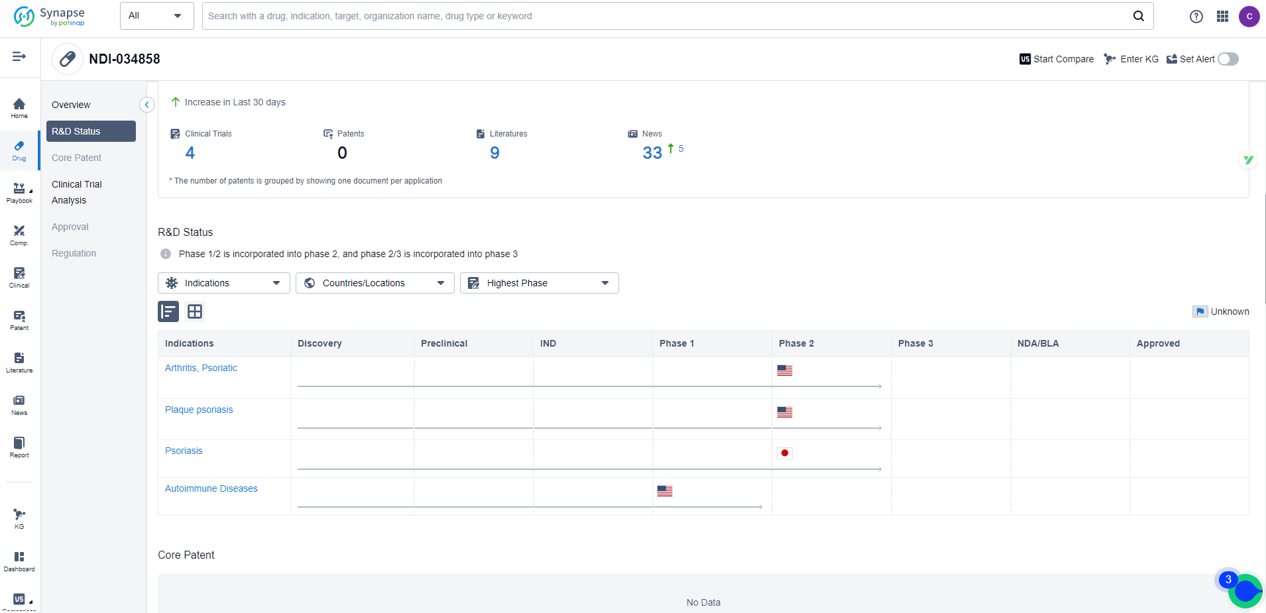Click the US flag in Autoimmune Diseases row

click(x=665, y=491)
